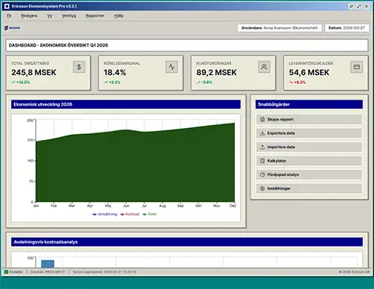This screenshot has width=374, height=289.
Task: Click the trend arrow next to +2.3%
Action: point(105,82)
